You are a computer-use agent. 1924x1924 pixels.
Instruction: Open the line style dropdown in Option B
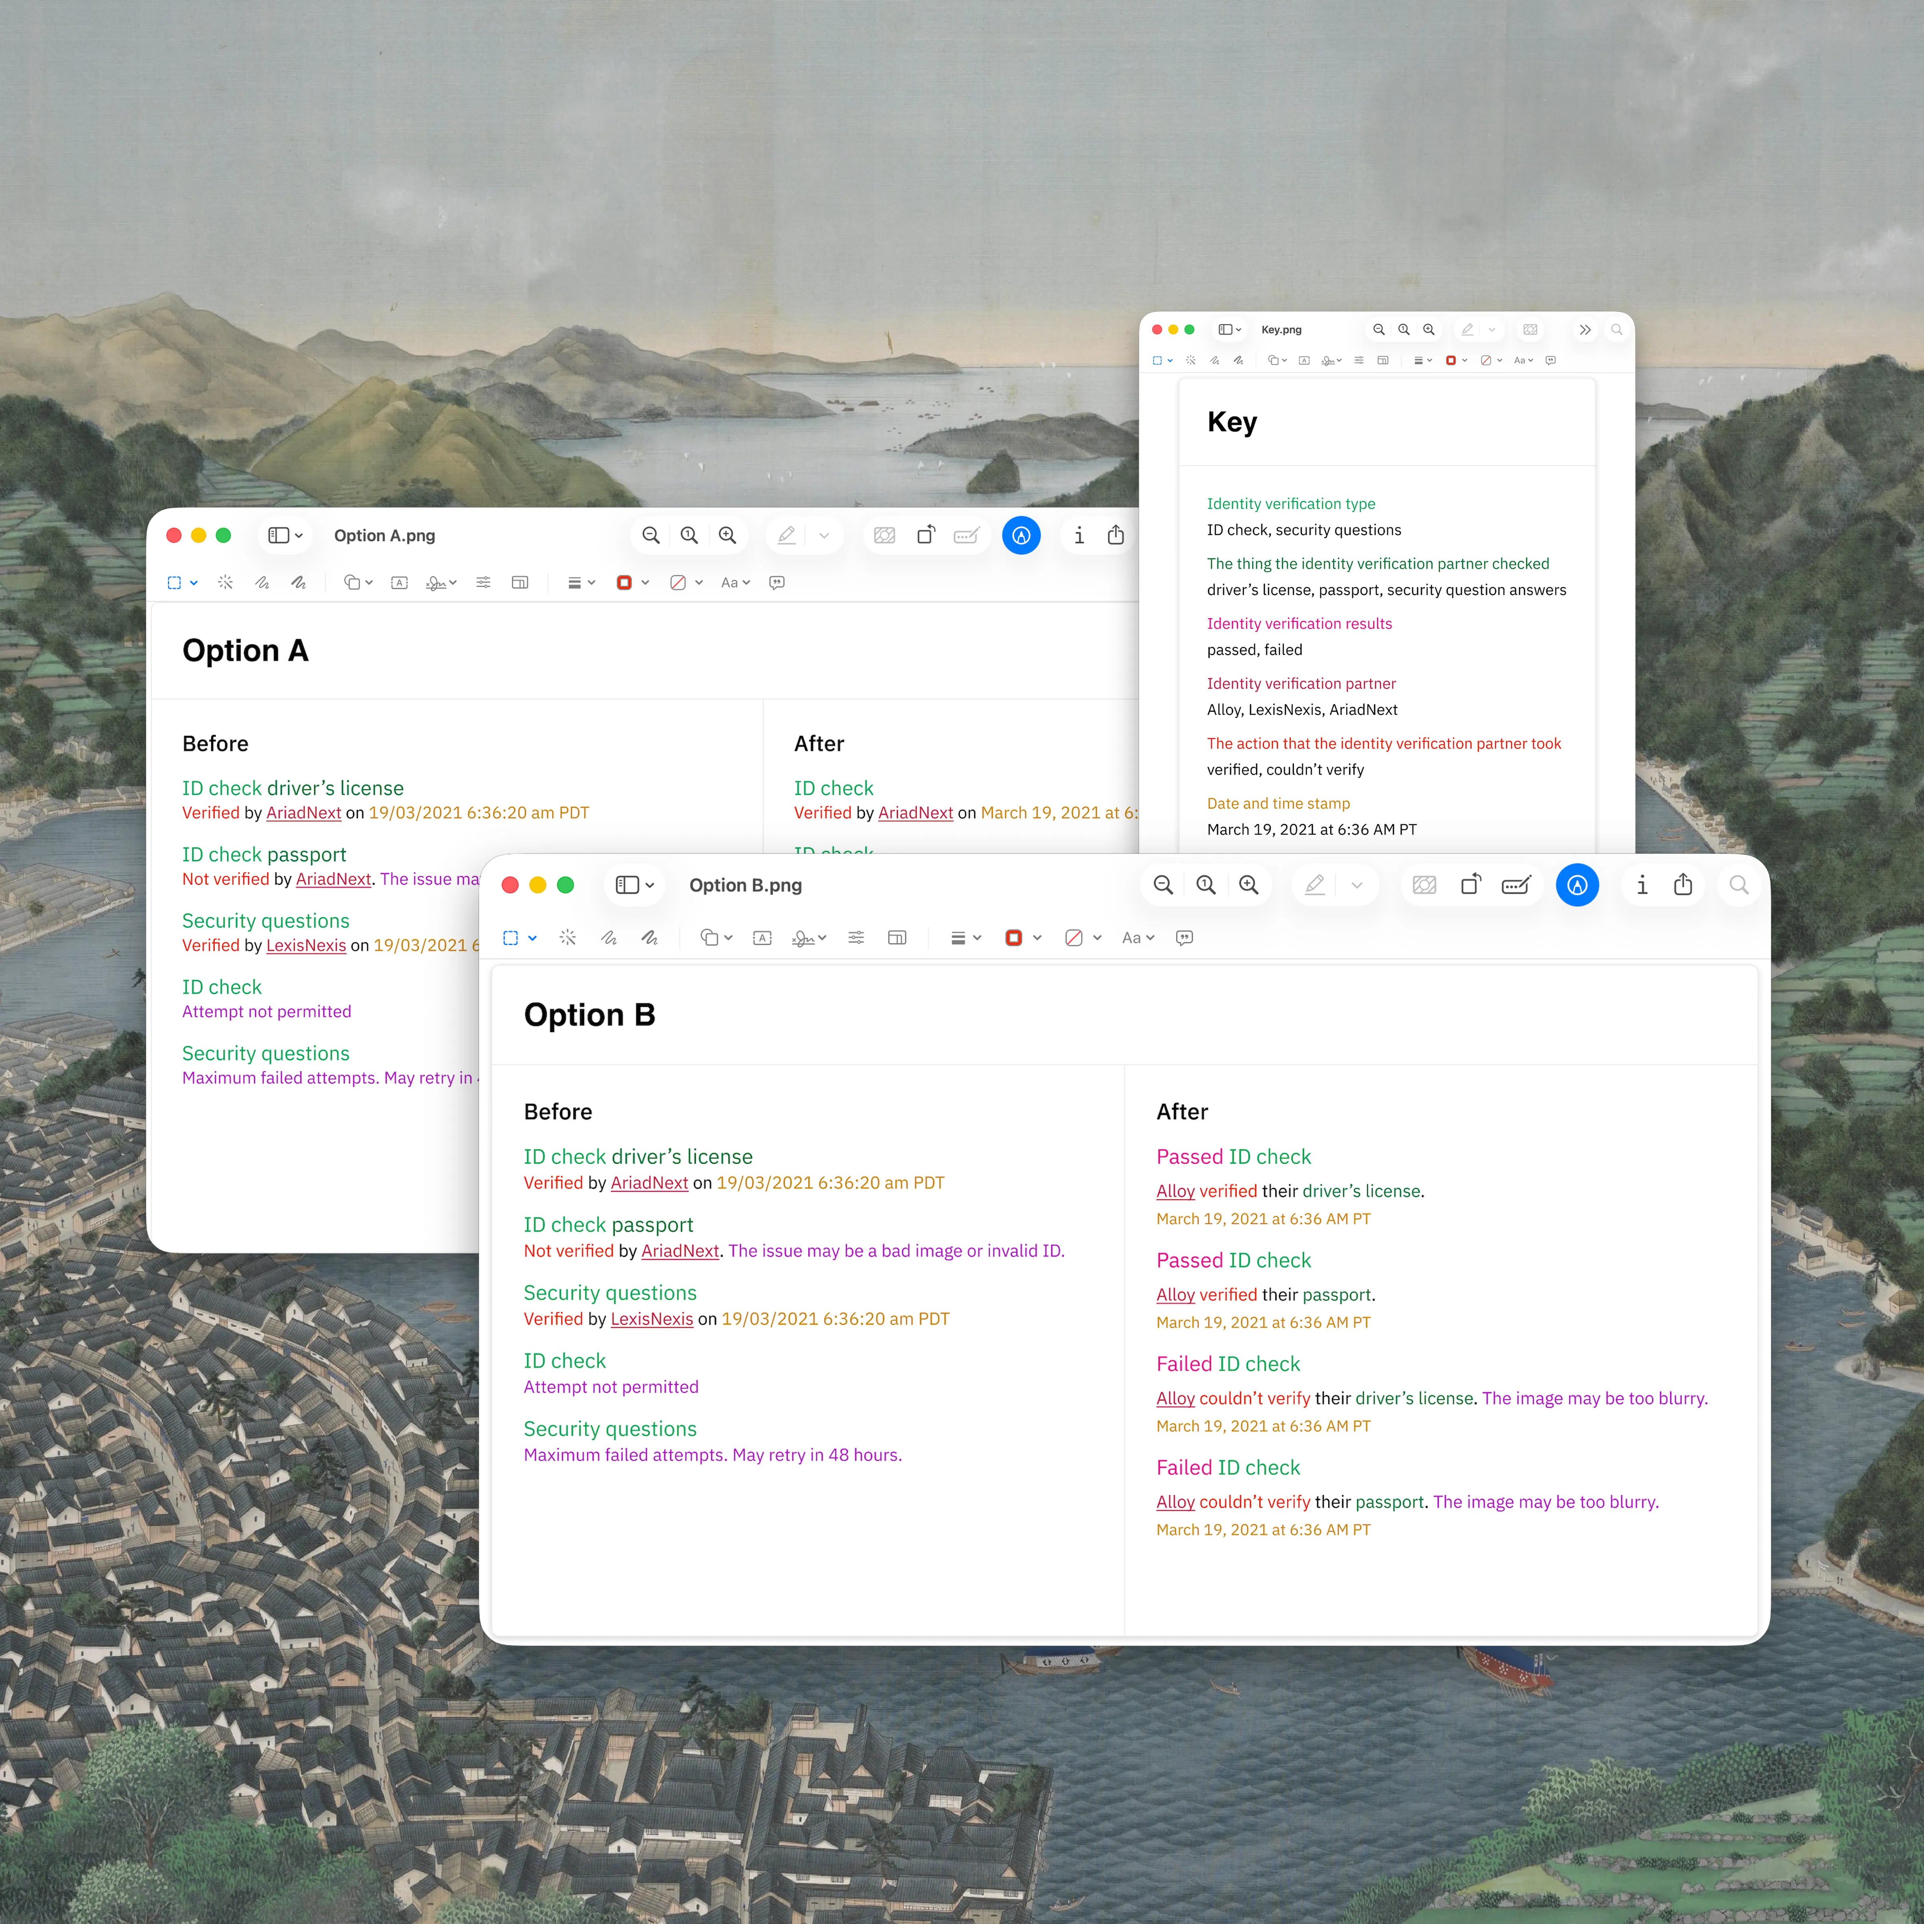(966, 938)
